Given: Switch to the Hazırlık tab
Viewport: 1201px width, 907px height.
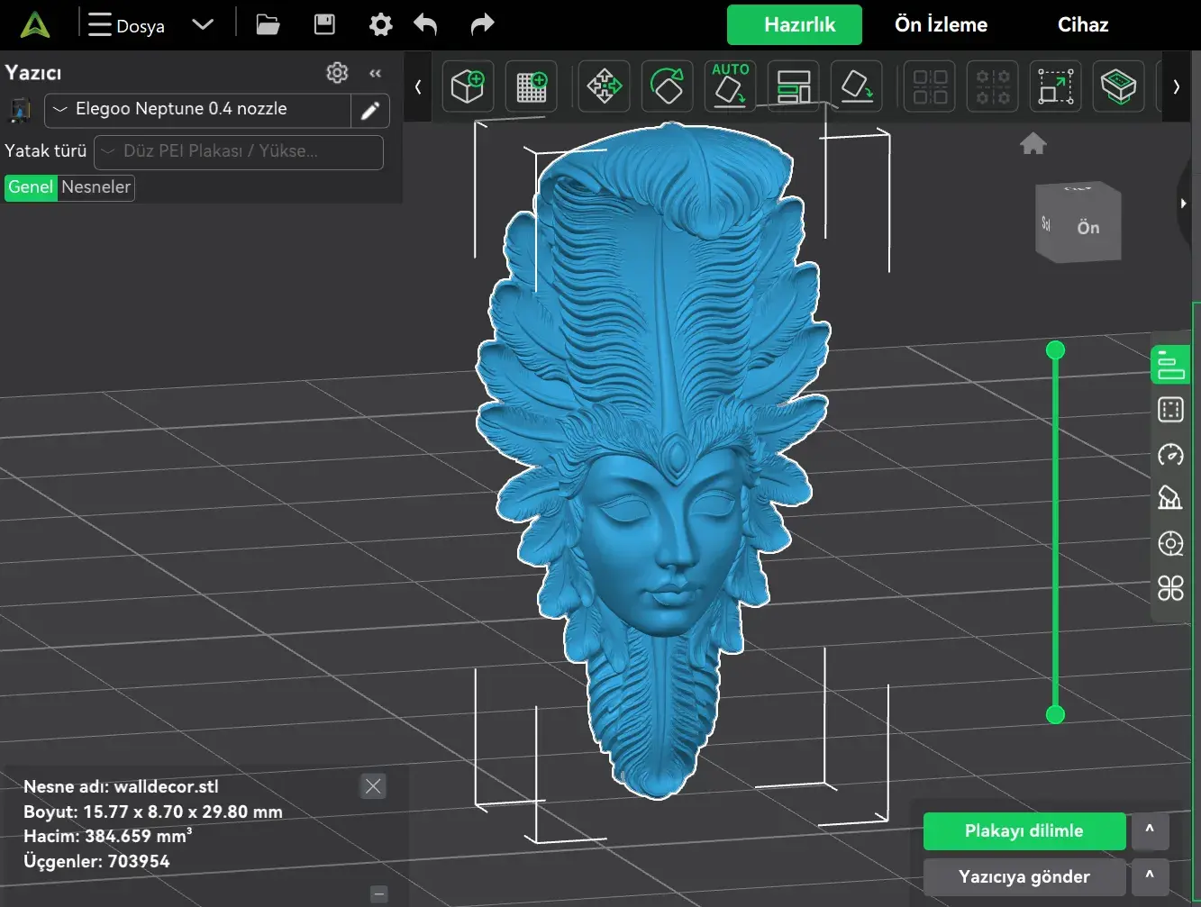Looking at the screenshot, I should (x=794, y=25).
